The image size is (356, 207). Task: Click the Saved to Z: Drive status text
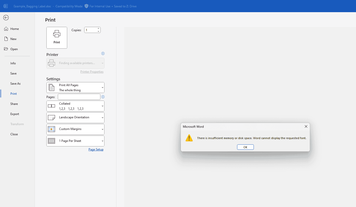click(x=125, y=6)
